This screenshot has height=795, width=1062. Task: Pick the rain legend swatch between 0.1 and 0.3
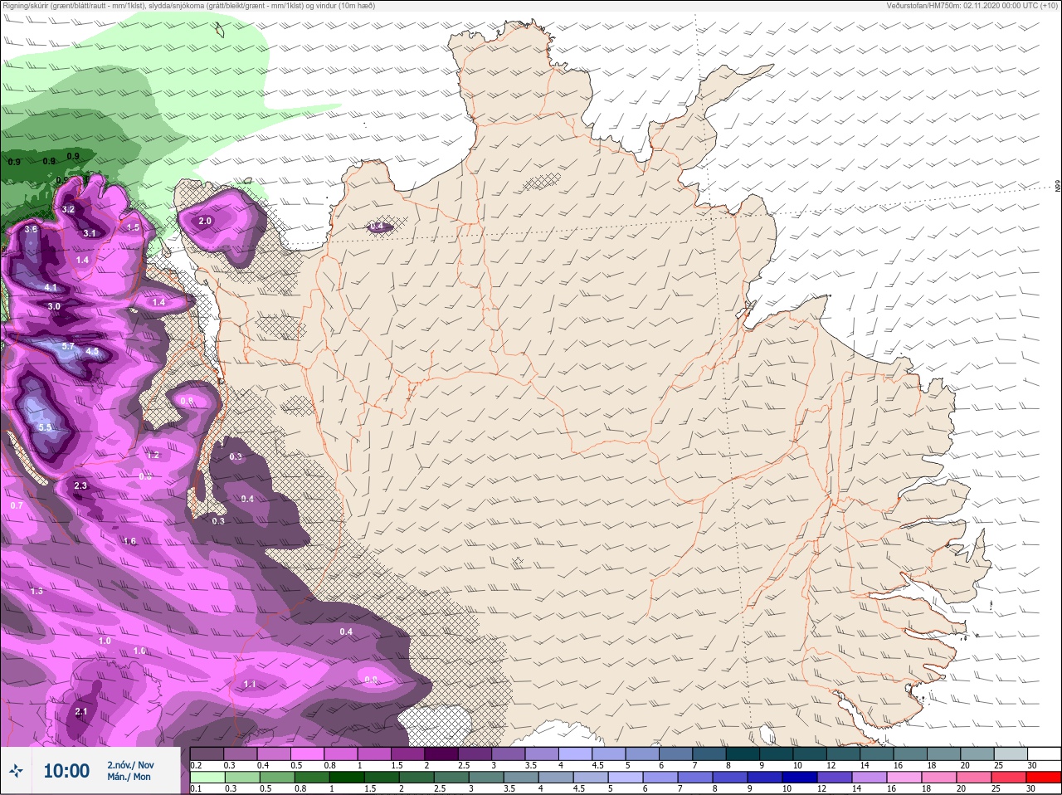tap(207, 777)
